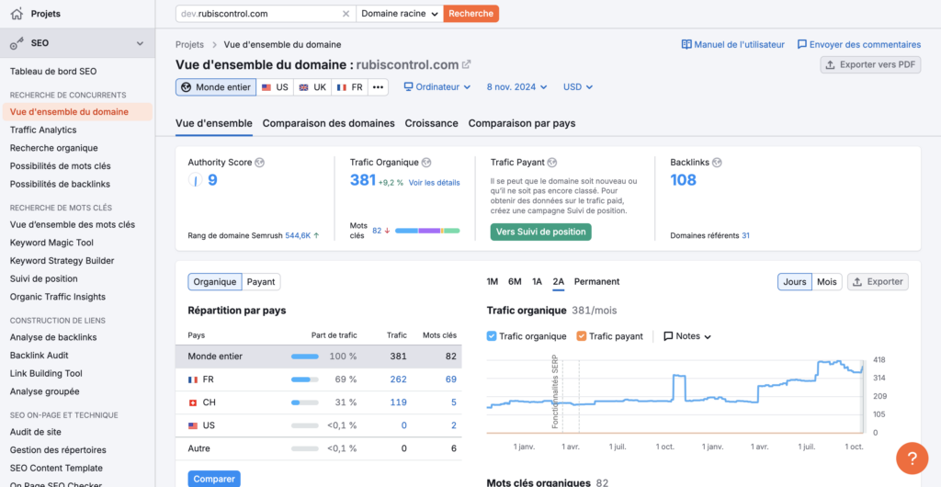Select the FR region button
941x487 pixels.
[x=349, y=87]
